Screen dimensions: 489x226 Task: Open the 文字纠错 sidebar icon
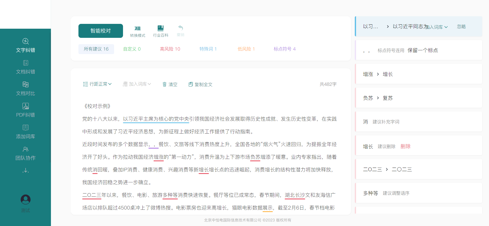click(25, 41)
